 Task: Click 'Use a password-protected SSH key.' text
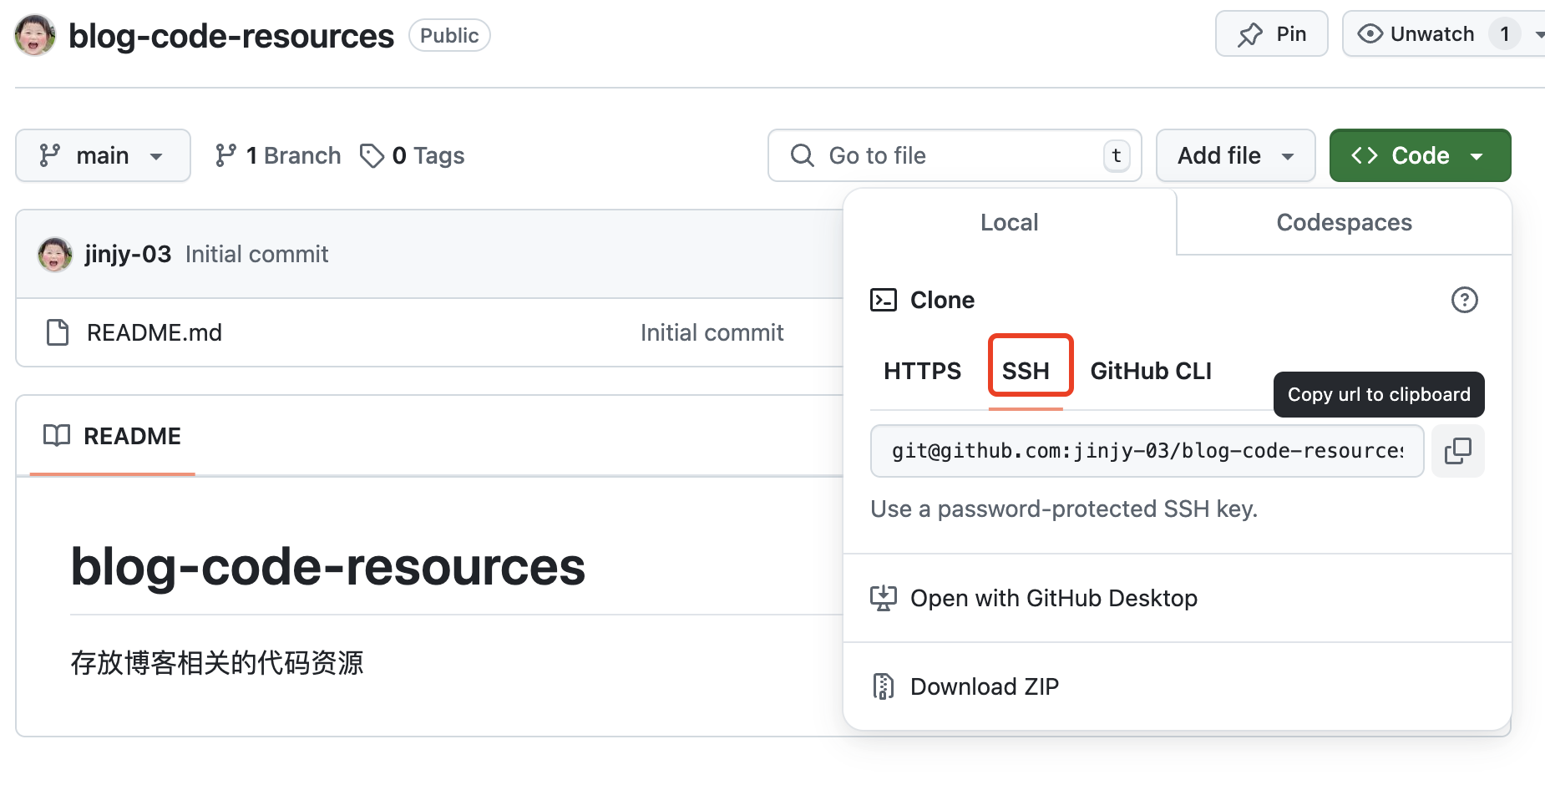pyautogui.click(x=1064, y=509)
